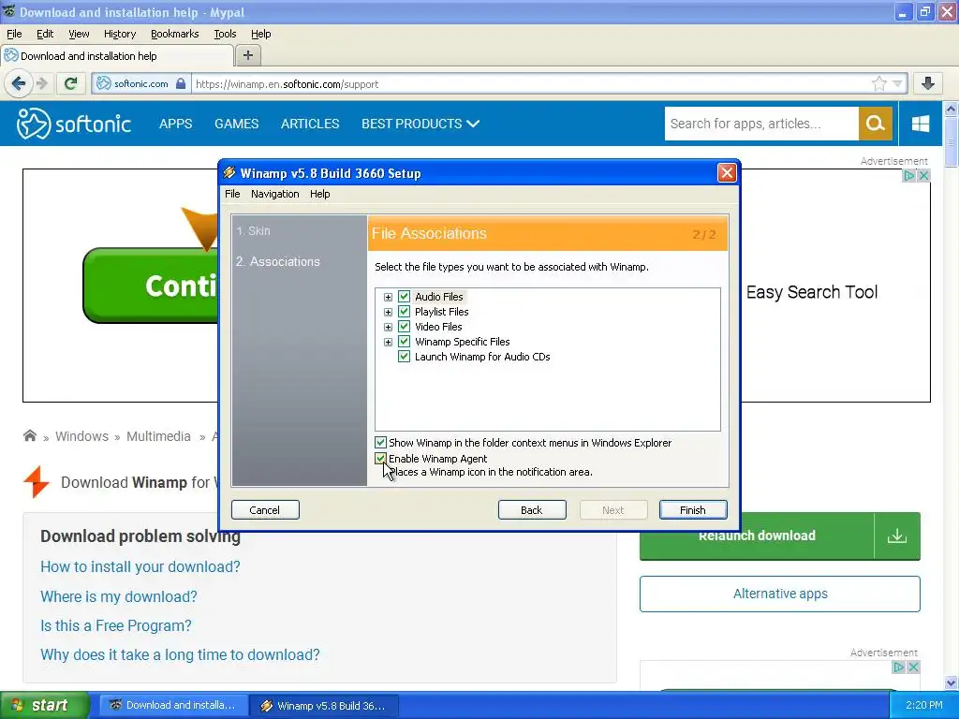The image size is (959, 719).
Task: Click the orange search magnifier button
Action: point(876,124)
